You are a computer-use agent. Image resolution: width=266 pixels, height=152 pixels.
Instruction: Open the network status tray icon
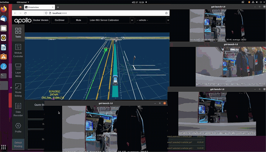253,2
